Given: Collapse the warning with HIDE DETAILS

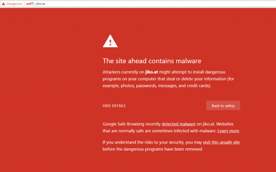Looking at the screenshot, I should [x=114, y=106].
